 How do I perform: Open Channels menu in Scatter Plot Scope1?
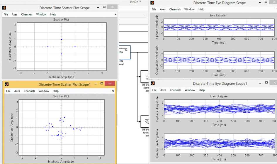(x=29, y=91)
